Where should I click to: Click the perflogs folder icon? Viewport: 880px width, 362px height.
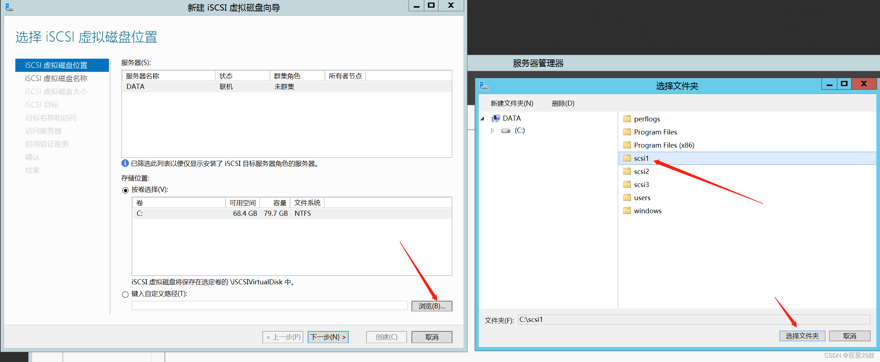click(627, 119)
